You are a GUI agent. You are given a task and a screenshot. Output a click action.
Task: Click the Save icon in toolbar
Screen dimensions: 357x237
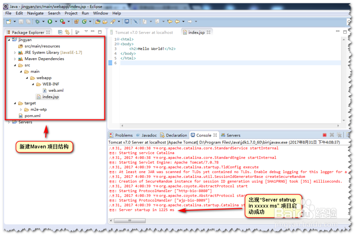pos(21,22)
